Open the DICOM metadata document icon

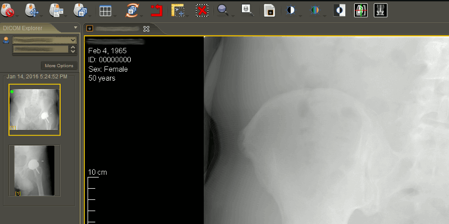tap(269, 11)
